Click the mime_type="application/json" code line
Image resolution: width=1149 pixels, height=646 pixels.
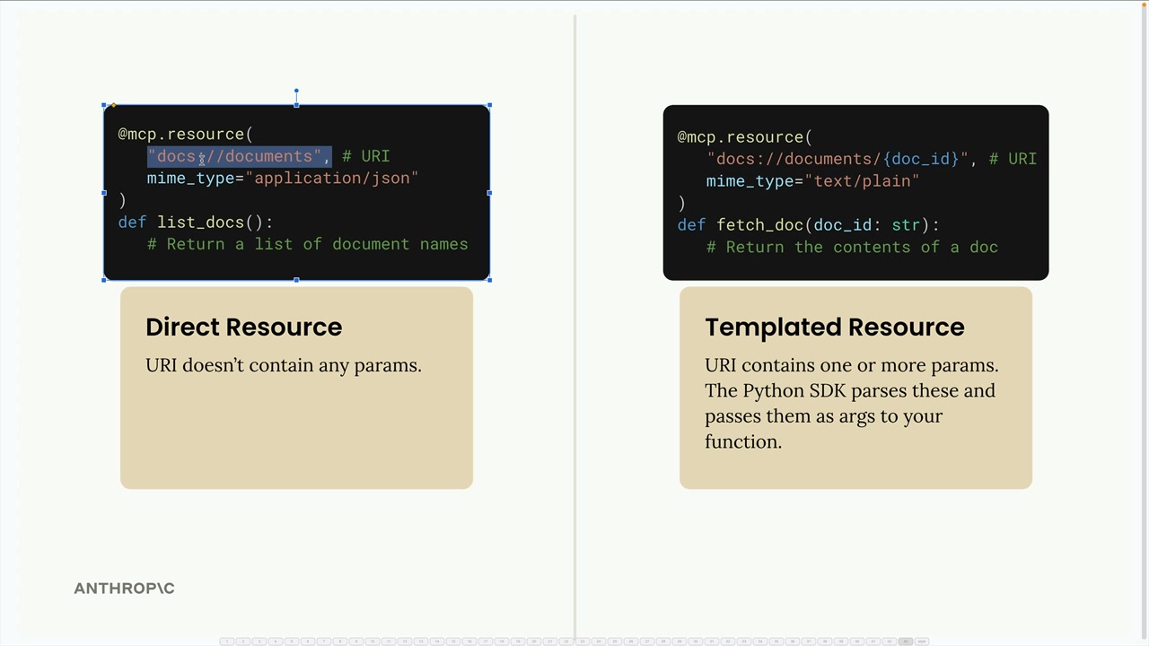(x=282, y=179)
